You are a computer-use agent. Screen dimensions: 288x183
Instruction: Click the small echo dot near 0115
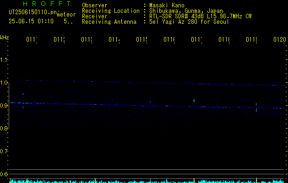[x=150, y=101]
